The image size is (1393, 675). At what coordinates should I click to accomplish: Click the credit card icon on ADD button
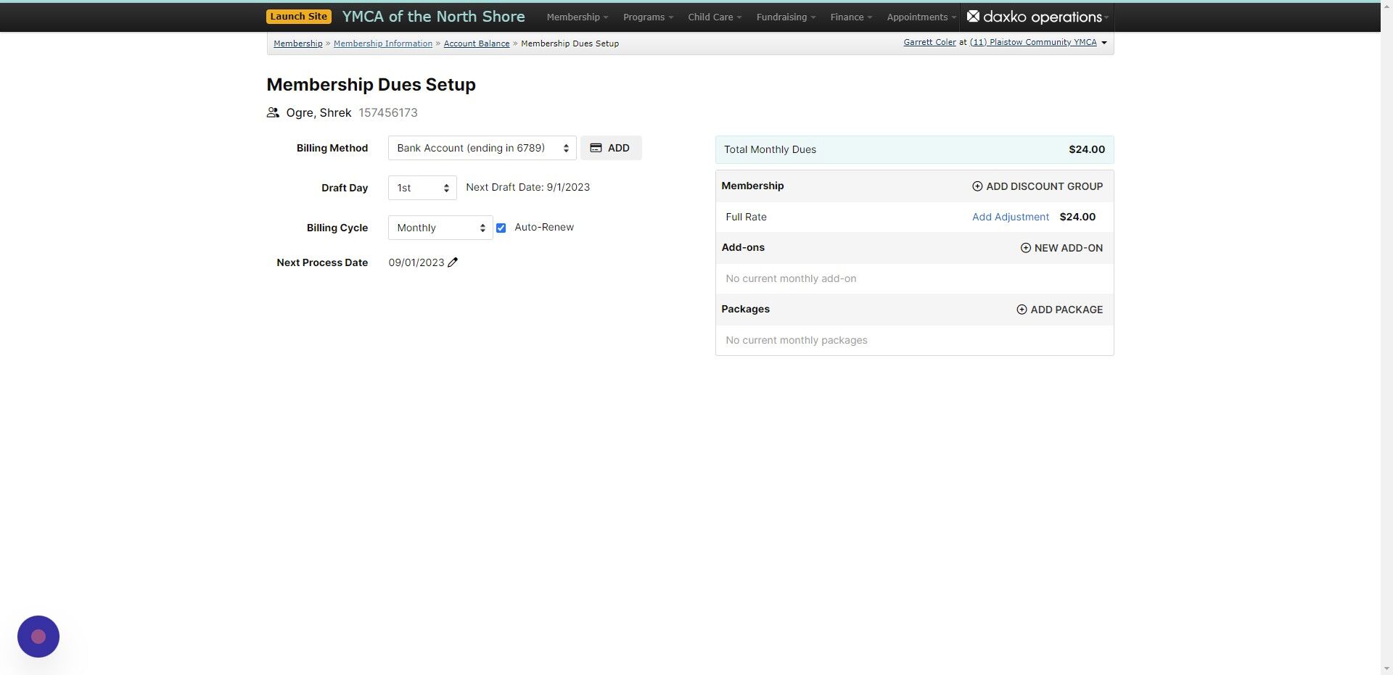(x=596, y=148)
